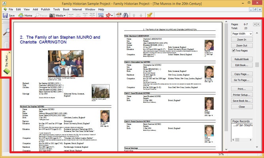The width and height of the screenshot is (264, 158).
Task: Click the Save Book As button
Action: tap(241, 101)
